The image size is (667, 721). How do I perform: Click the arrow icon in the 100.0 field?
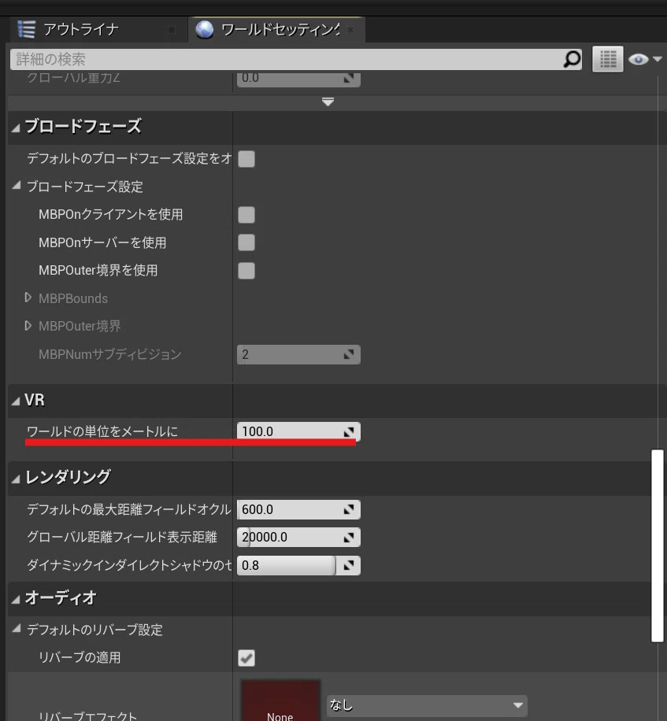tap(349, 432)
